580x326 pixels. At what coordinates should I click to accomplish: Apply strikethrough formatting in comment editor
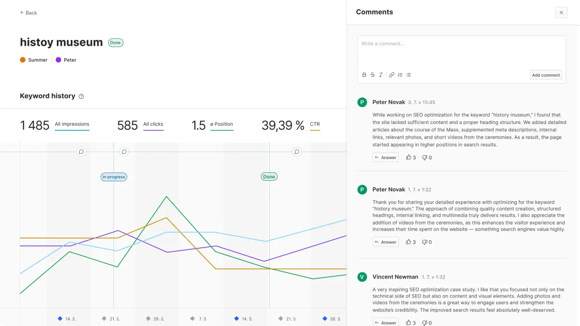tap(372, 75)
